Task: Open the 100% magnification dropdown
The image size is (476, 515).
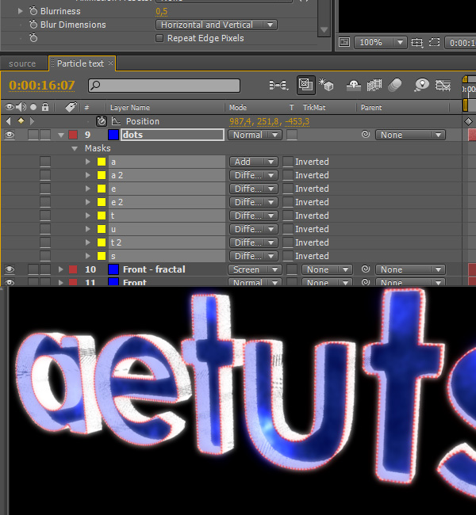Action: tap(380, 42)
